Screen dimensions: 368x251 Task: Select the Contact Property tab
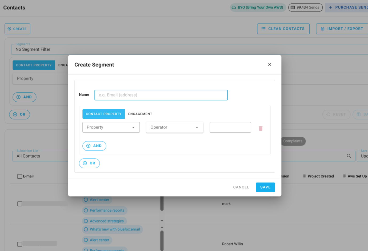click(x=103, y=114)
